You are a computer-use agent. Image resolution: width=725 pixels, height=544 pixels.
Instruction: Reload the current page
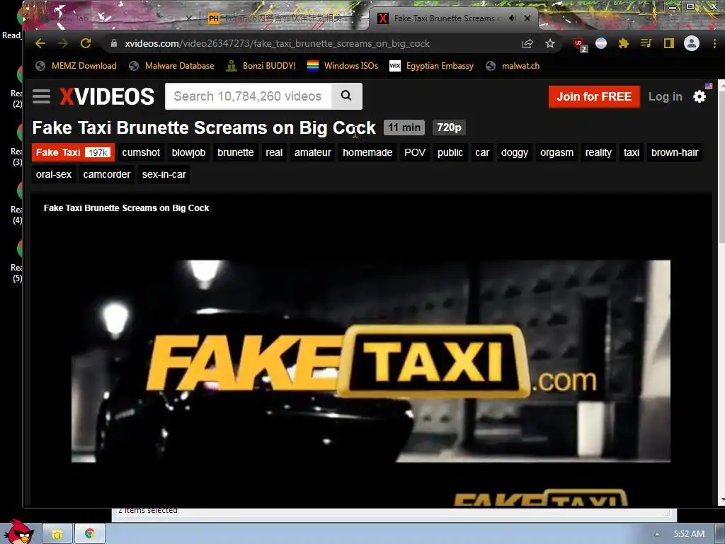pos(86,43)
